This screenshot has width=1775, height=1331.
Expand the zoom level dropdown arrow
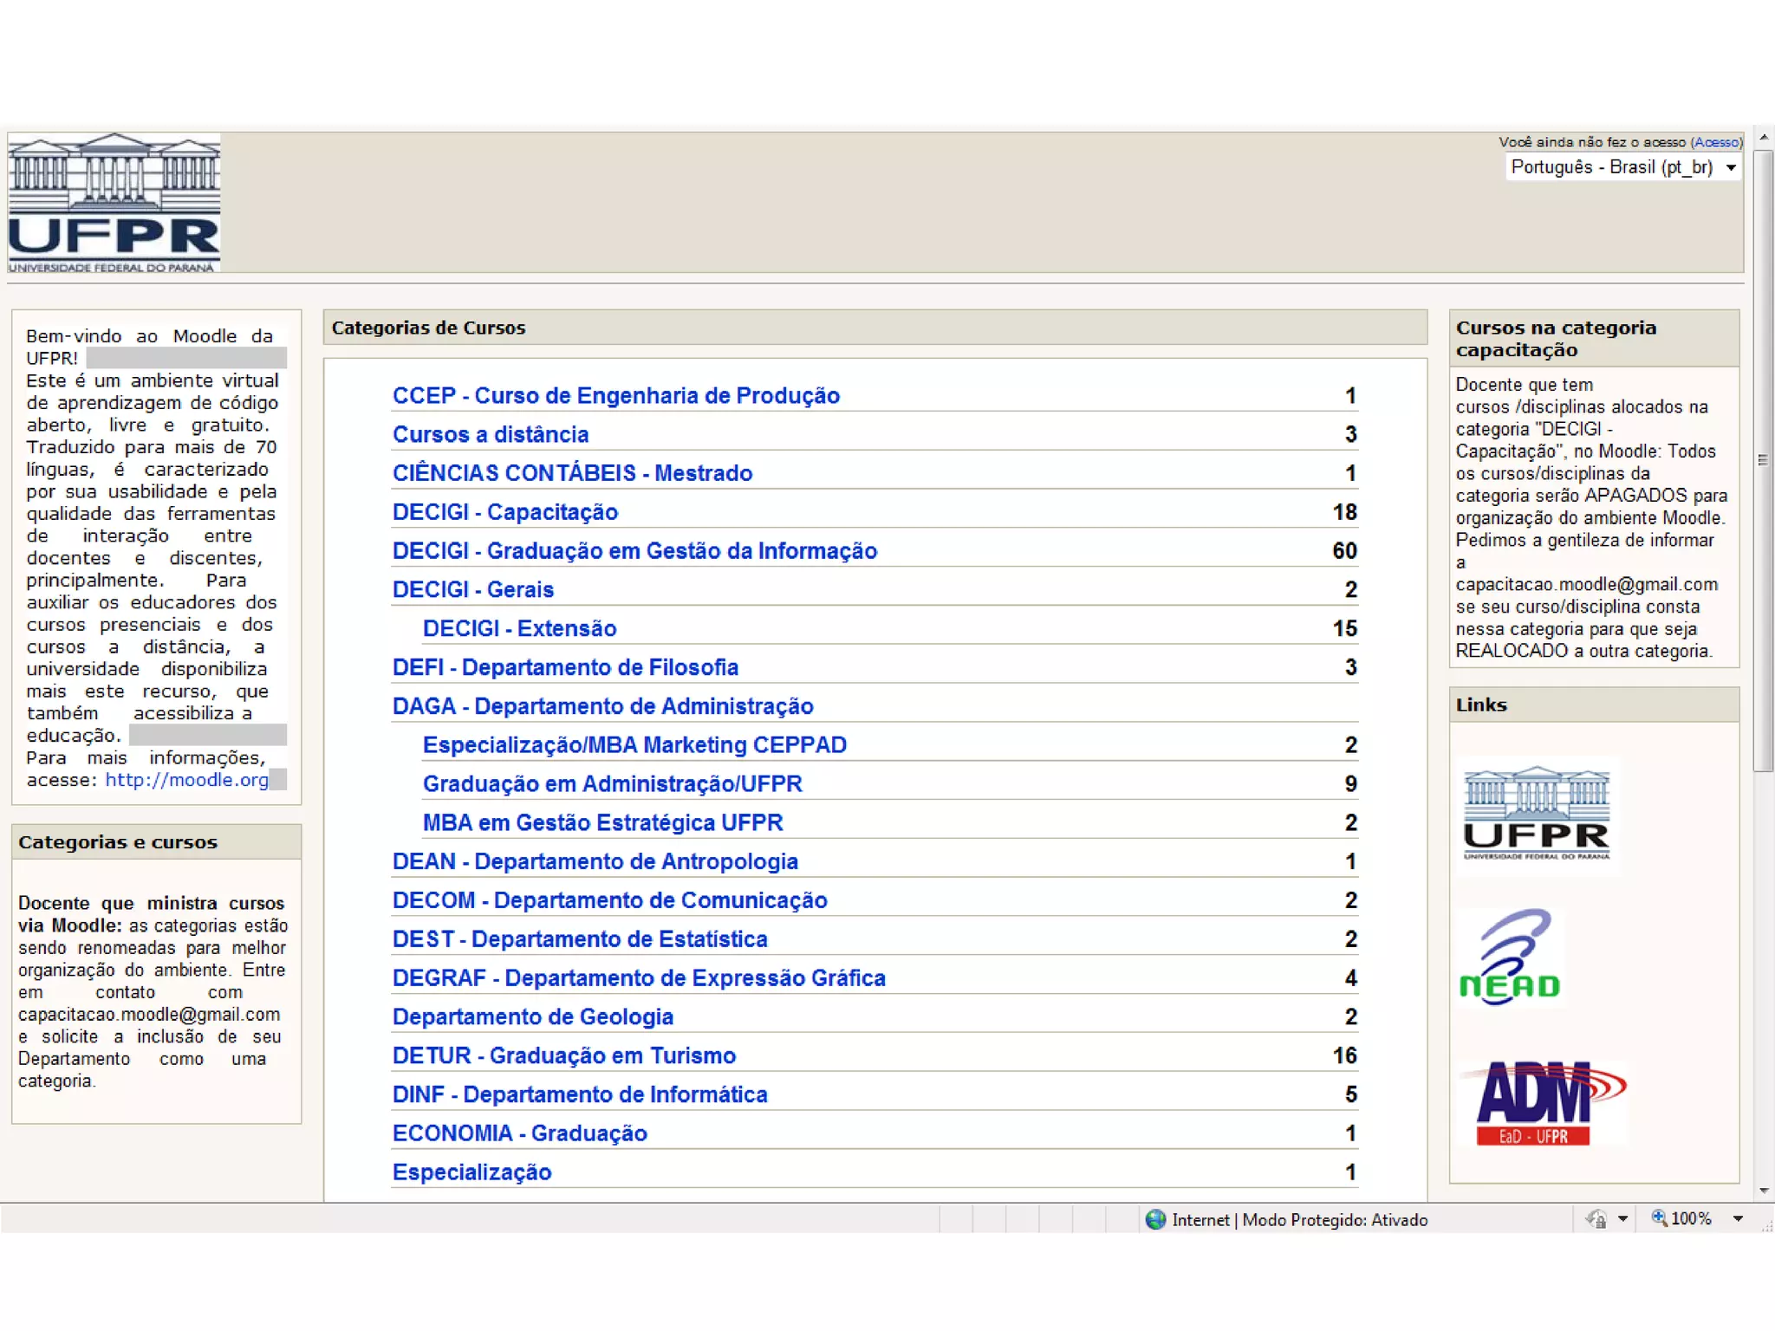(x=1738, y=1219)
